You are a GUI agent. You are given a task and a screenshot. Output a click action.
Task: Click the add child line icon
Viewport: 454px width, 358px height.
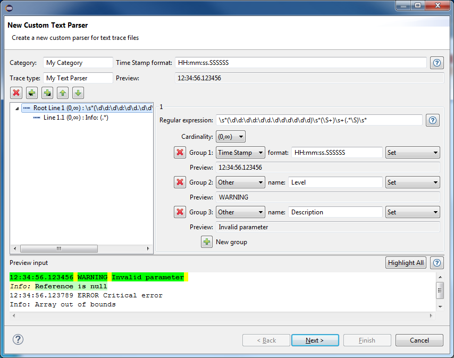[47, 93]
